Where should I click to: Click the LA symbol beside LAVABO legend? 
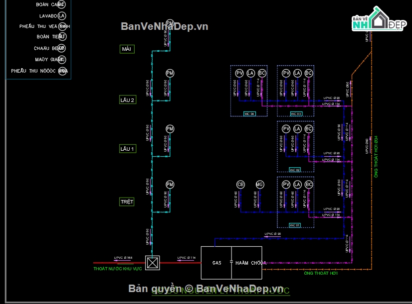coord(62,15)
